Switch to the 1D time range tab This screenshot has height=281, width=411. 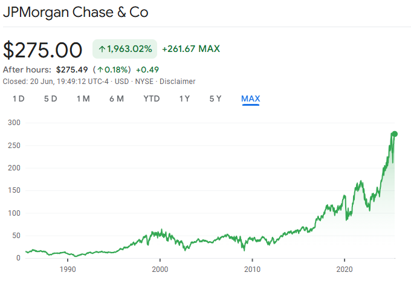click(x=18, y=99)
